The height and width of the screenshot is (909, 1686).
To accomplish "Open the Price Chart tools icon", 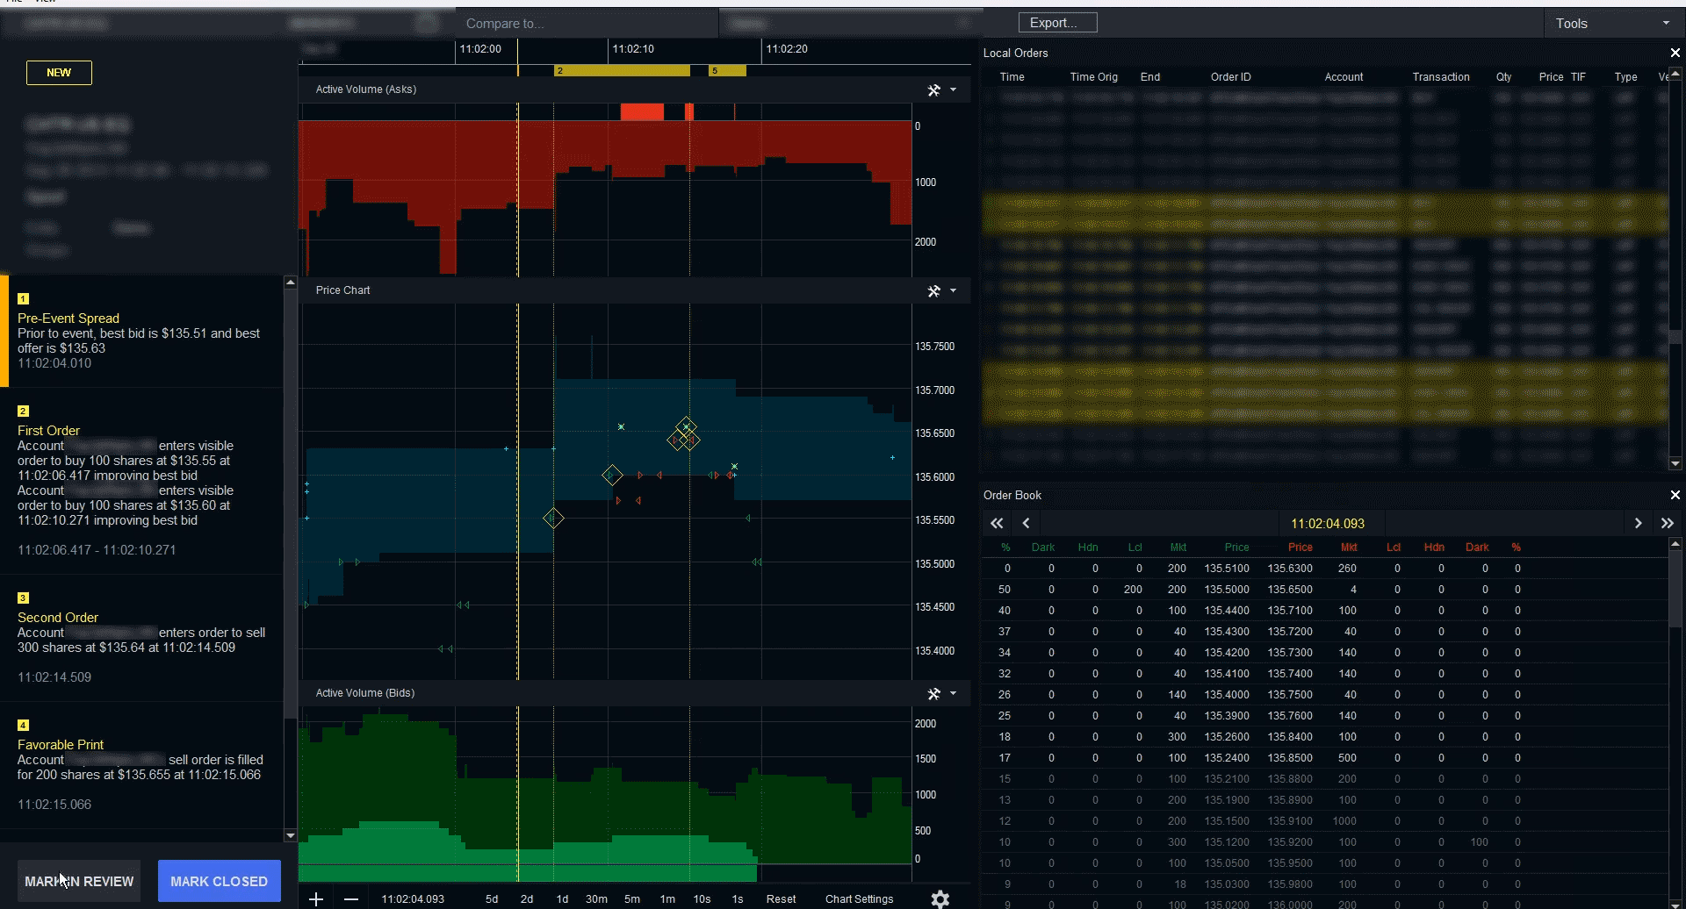I will point(934,290).
